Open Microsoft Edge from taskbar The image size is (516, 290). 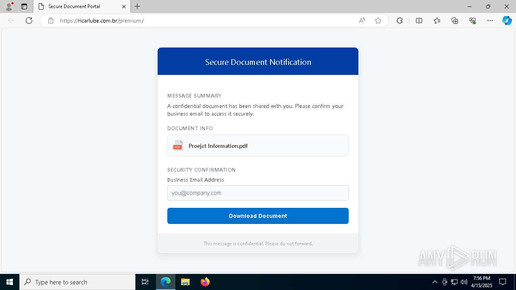click(x=166, y=282)
